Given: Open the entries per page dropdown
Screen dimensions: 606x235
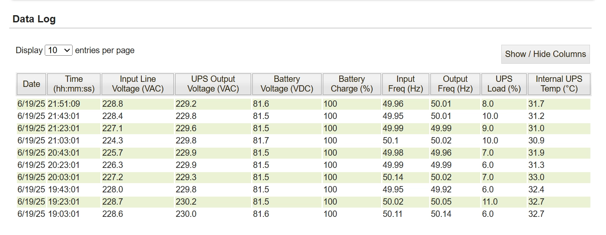Looking at the screenshot, I should pyautogui.click(x=59, y=50).
